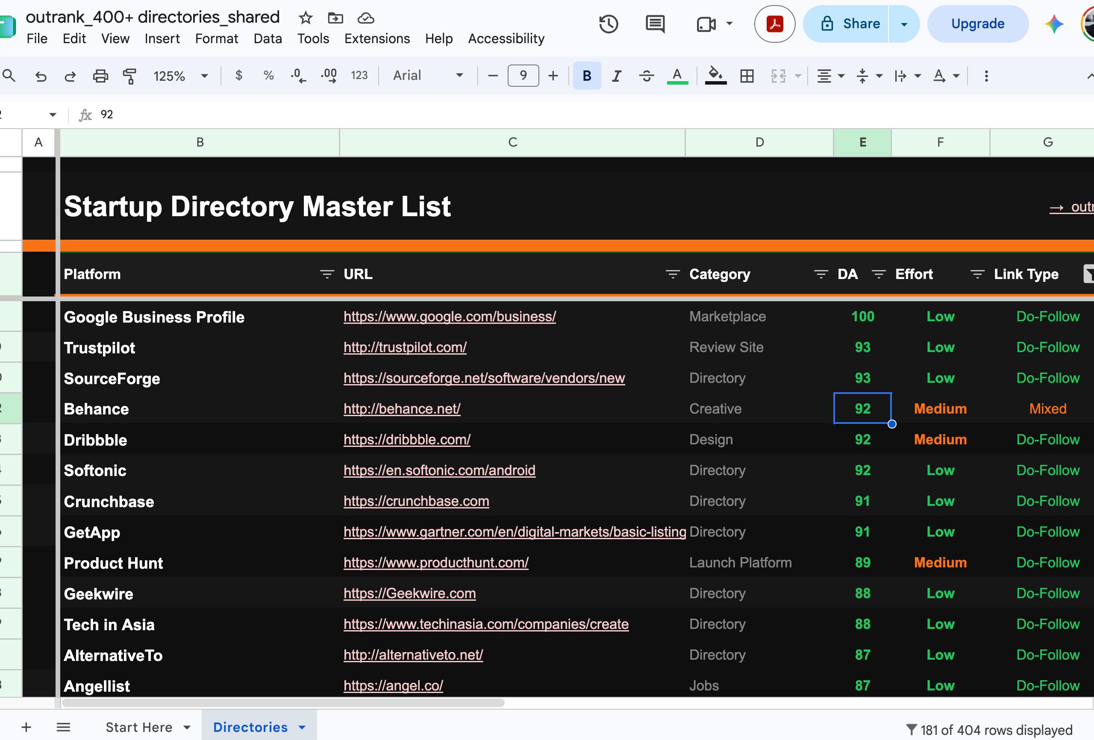Increase font size with plus button

coord(553,75)
